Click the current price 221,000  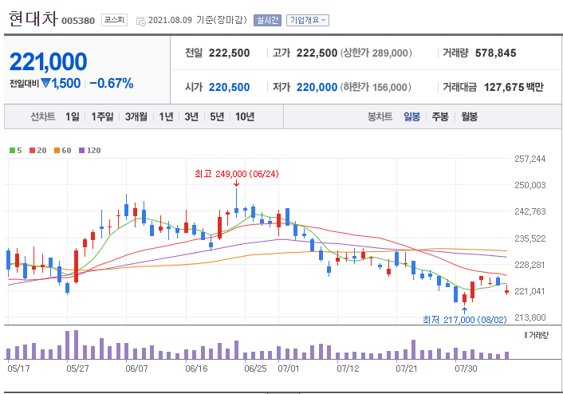pos(48,61)
